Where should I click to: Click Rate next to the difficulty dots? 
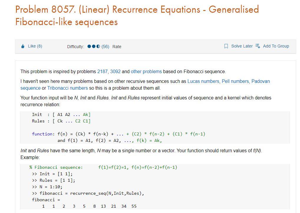(x=117, y=46)
